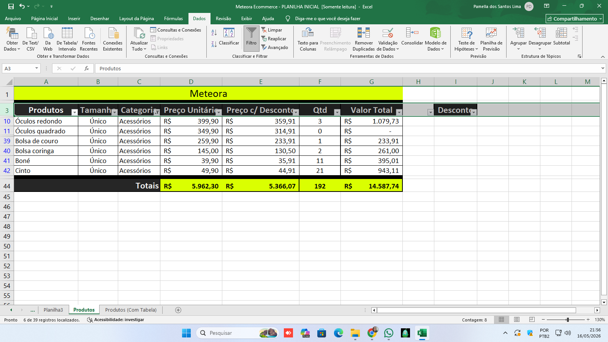Switch to the Inserir tab
The width and height of the screenshot is (608, 342).
pyautogui.click(x=74, y=19)
